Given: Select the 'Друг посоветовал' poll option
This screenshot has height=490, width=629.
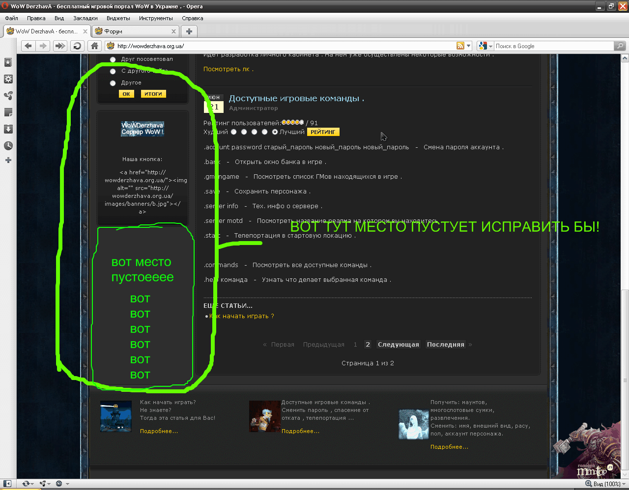Looking at the screenshot, I should (113, 59).
